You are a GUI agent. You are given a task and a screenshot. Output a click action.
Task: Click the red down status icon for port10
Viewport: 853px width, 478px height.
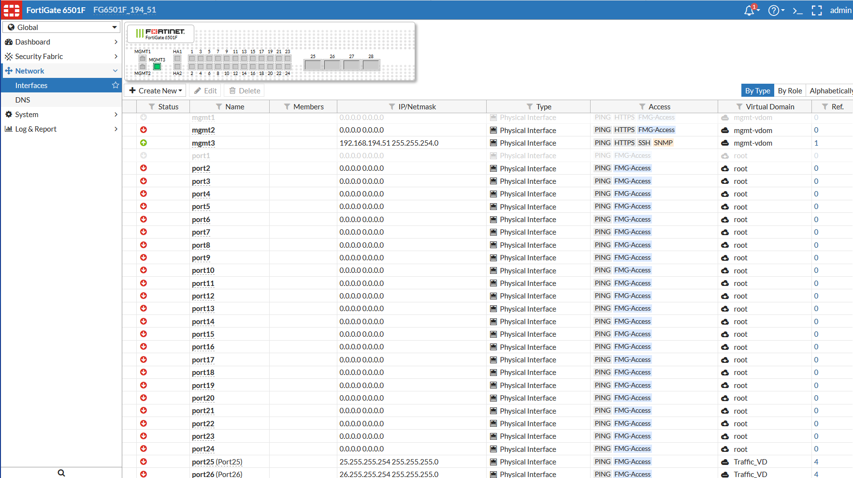(144, 270)
